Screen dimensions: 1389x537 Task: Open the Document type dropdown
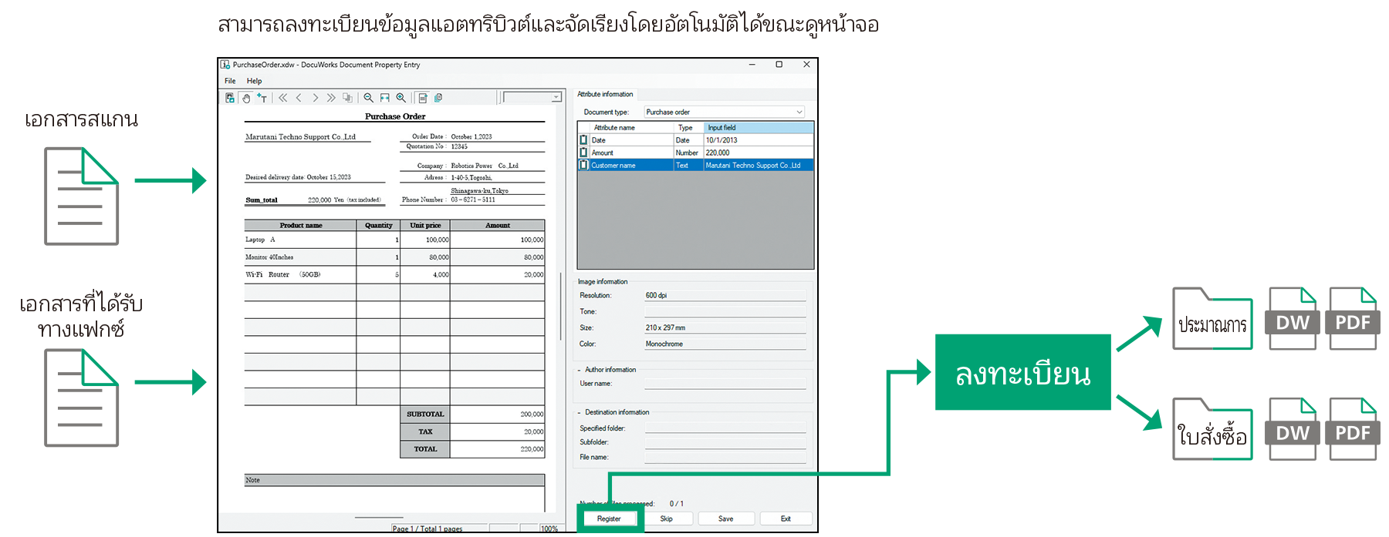point(799,112)
